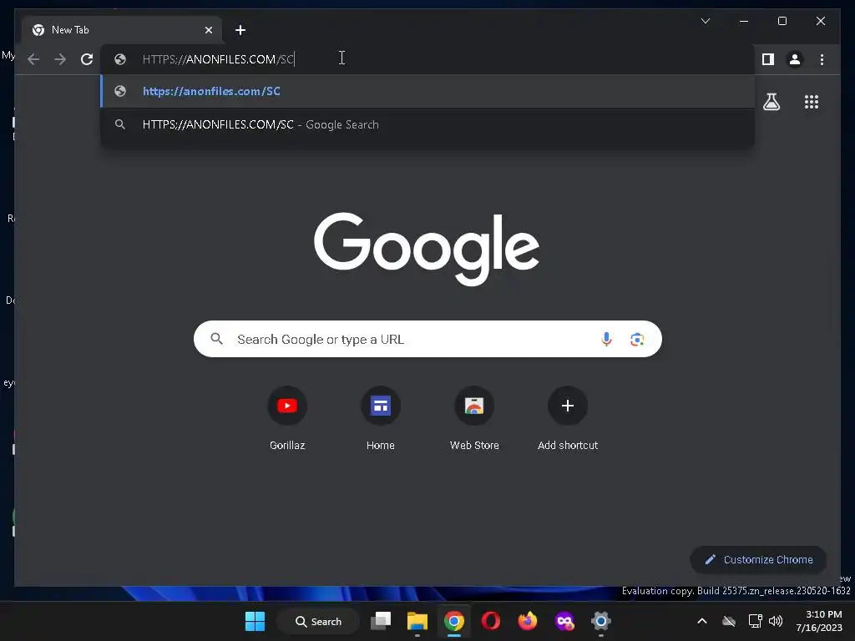855x641 pixels.
Task: Launch Opera from the taskbar
Action: coord(491,621)
